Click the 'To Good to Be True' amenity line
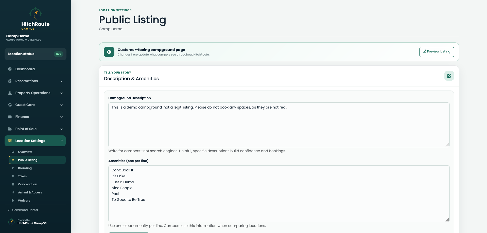The height and width of the screenshot is (233, 487). [x=128, y=200]
